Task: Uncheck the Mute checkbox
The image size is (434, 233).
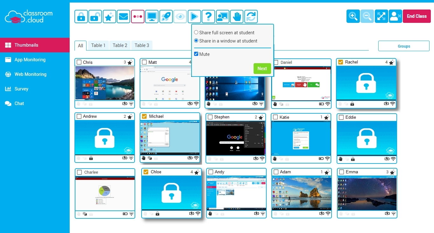Action: coord(196,54)
